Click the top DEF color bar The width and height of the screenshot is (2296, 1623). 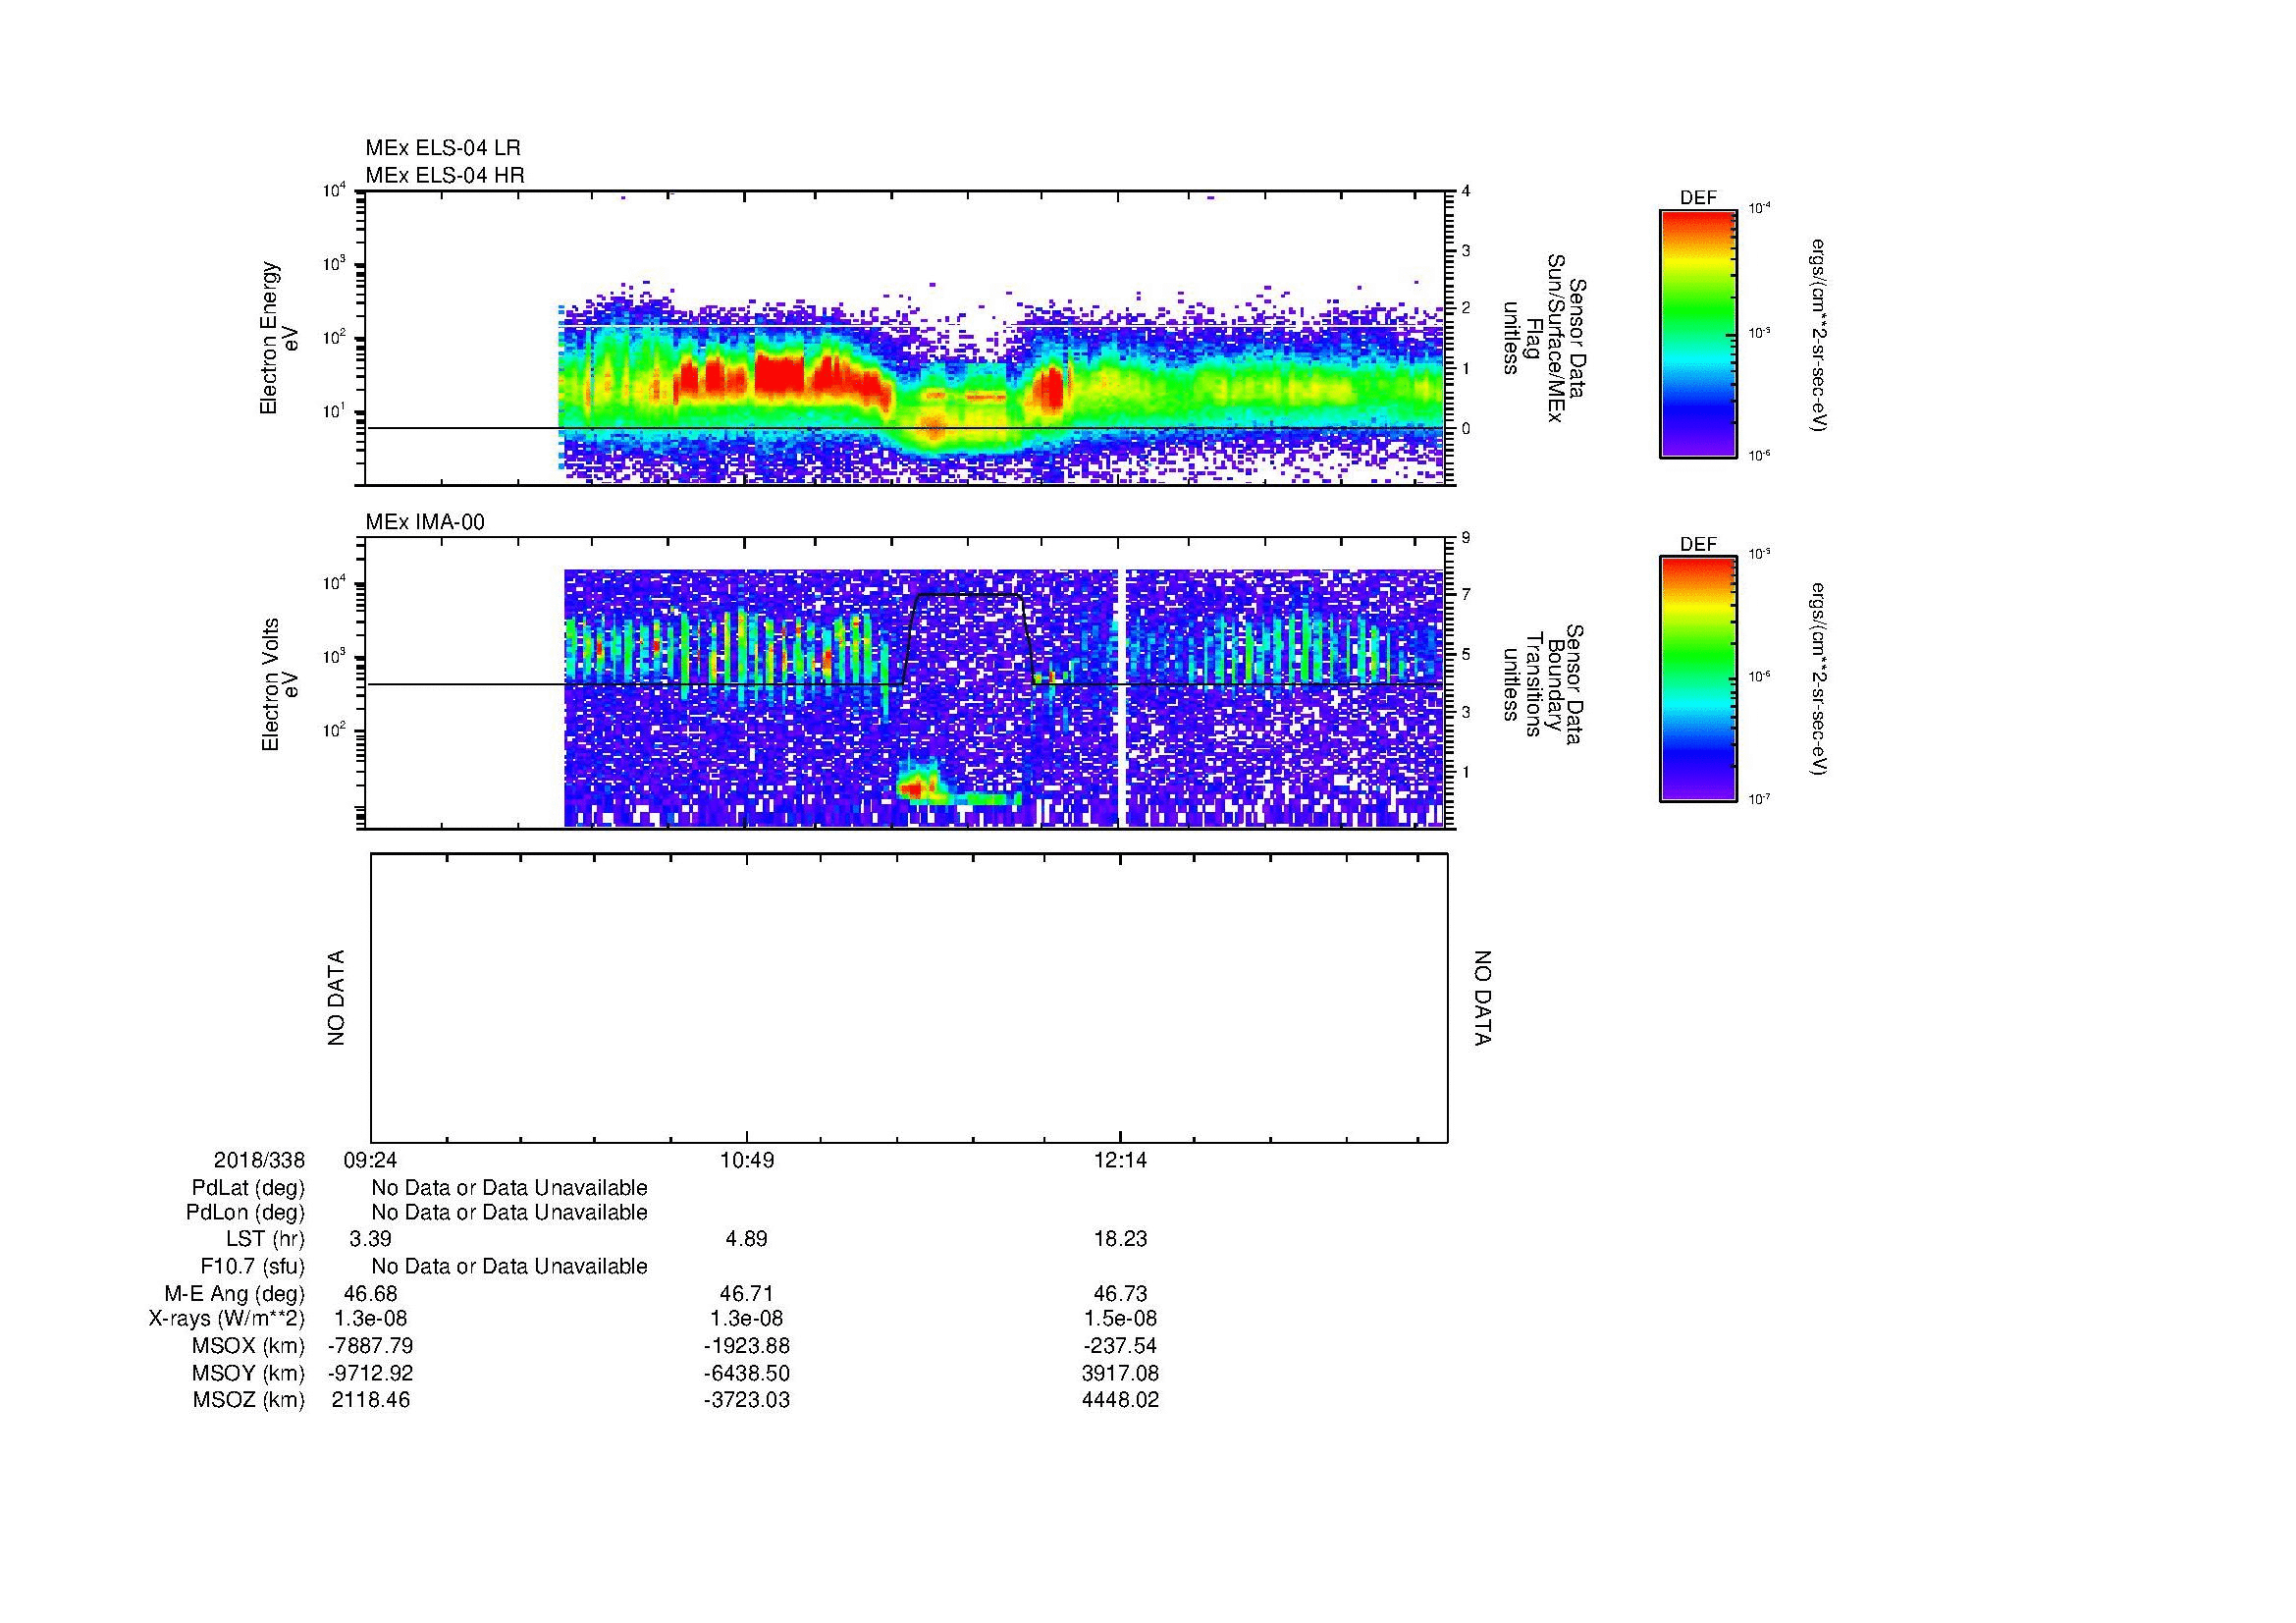(1698, 333)
